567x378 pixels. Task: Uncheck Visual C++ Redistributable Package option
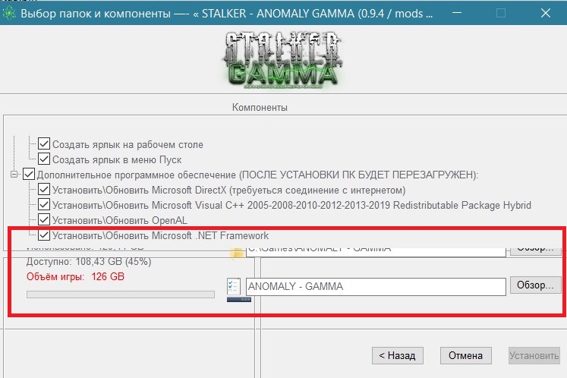[x=44, y=204]
